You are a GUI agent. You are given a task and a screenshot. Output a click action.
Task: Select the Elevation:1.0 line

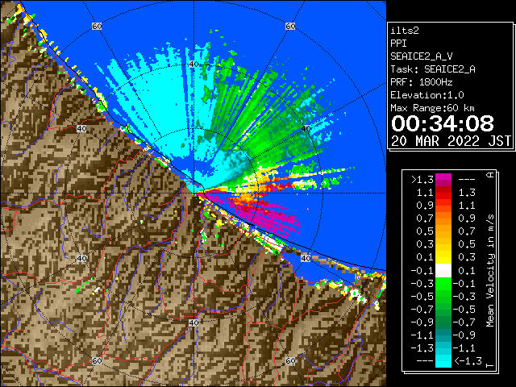(x=427, y=95)
